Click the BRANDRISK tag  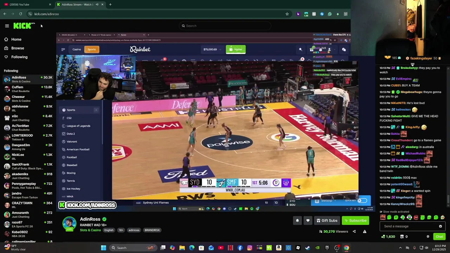152,230
